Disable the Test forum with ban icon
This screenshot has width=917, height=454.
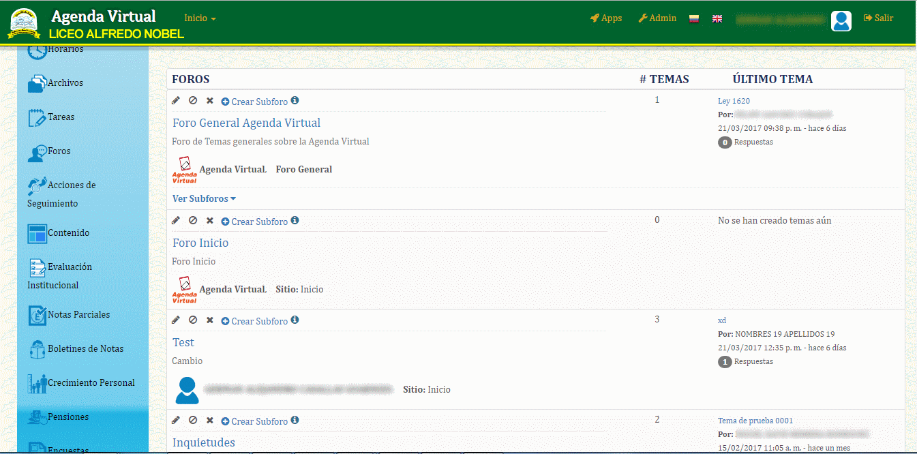193,320
